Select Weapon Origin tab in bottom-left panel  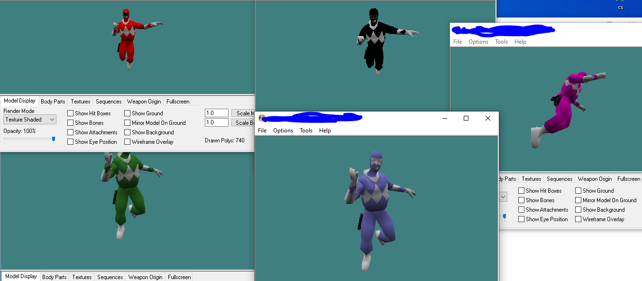(x=145, y=277)
